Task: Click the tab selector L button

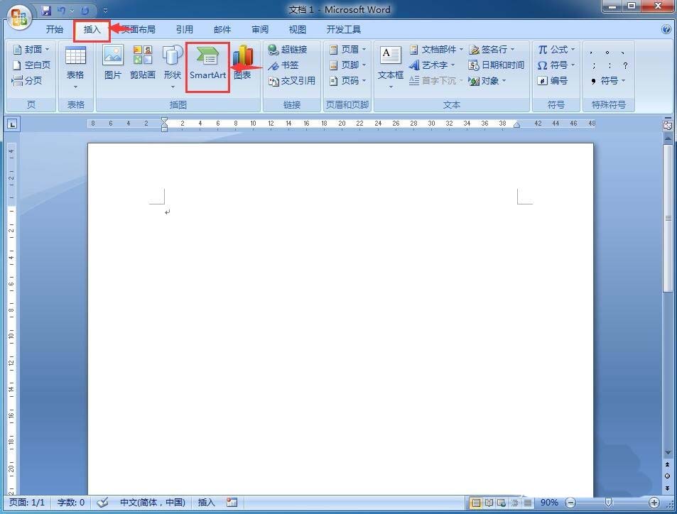Action: (12, 125)
